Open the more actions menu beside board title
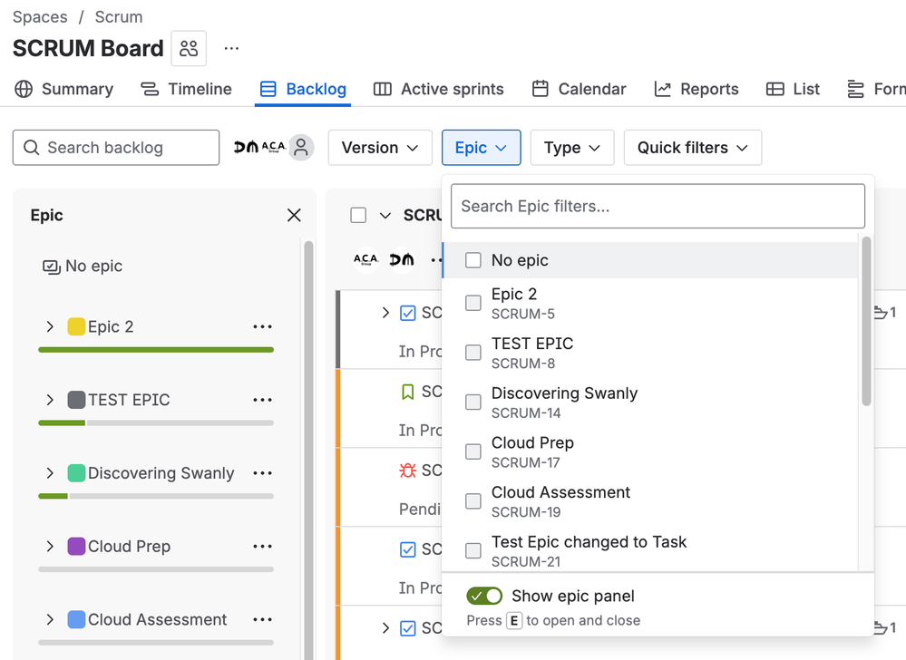906x660 pixels. pyautogui.click(x=231, y=48)
